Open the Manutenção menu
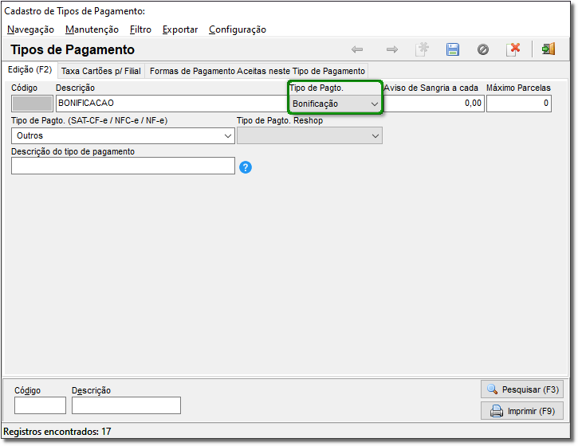Screen dimensions: 578x446 coord(92,29)
